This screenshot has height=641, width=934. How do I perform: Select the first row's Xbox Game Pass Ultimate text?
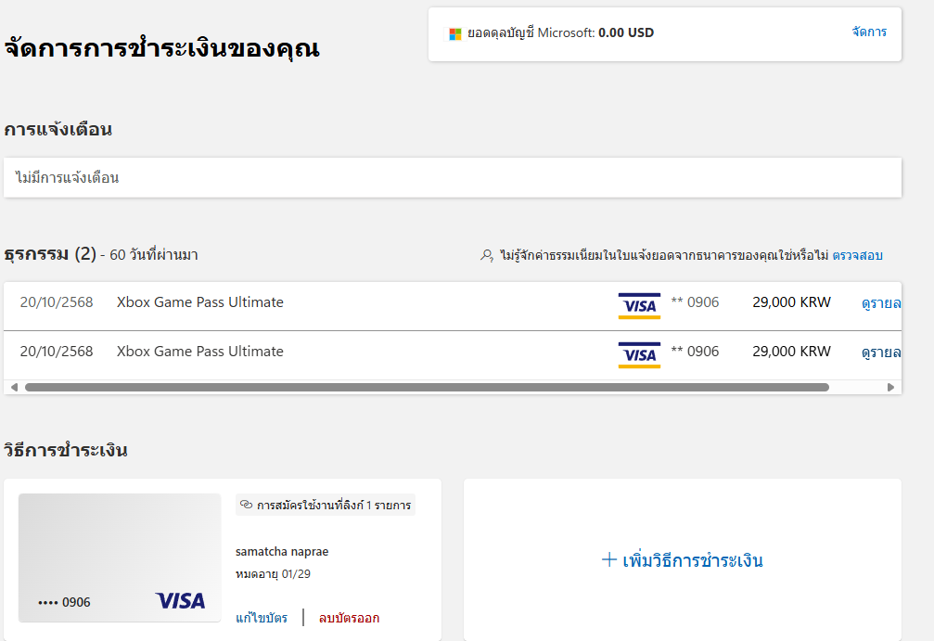200,302
